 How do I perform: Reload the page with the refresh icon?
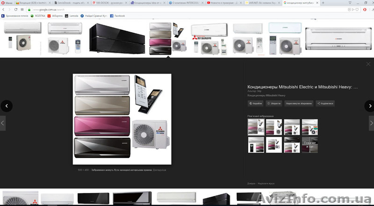[16, 9]
